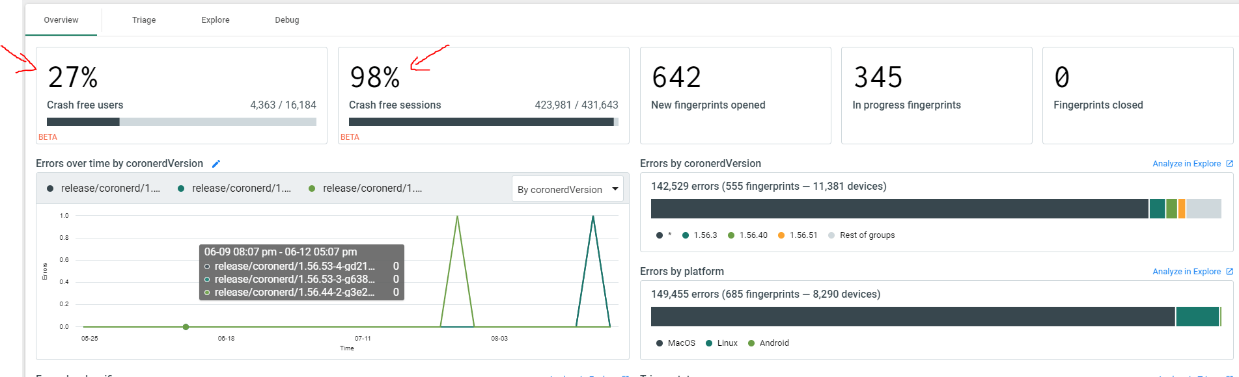Open external link icon for Errors by platform

pyautogui.click(x=1229, y=272)
